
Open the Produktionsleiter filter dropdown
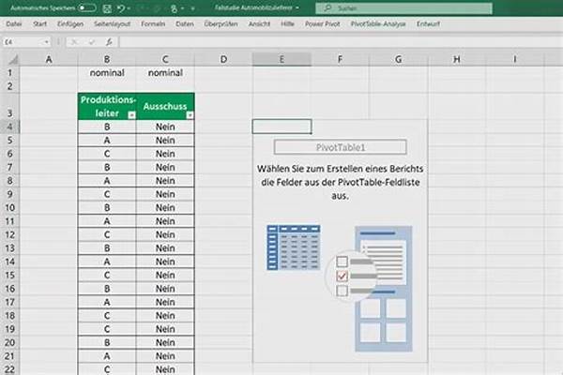[x=131, y=114]
